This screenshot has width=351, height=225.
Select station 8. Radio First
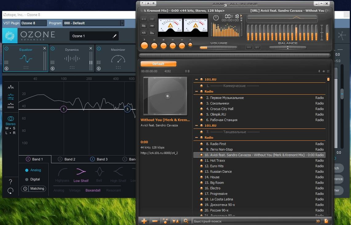[259, 144]
